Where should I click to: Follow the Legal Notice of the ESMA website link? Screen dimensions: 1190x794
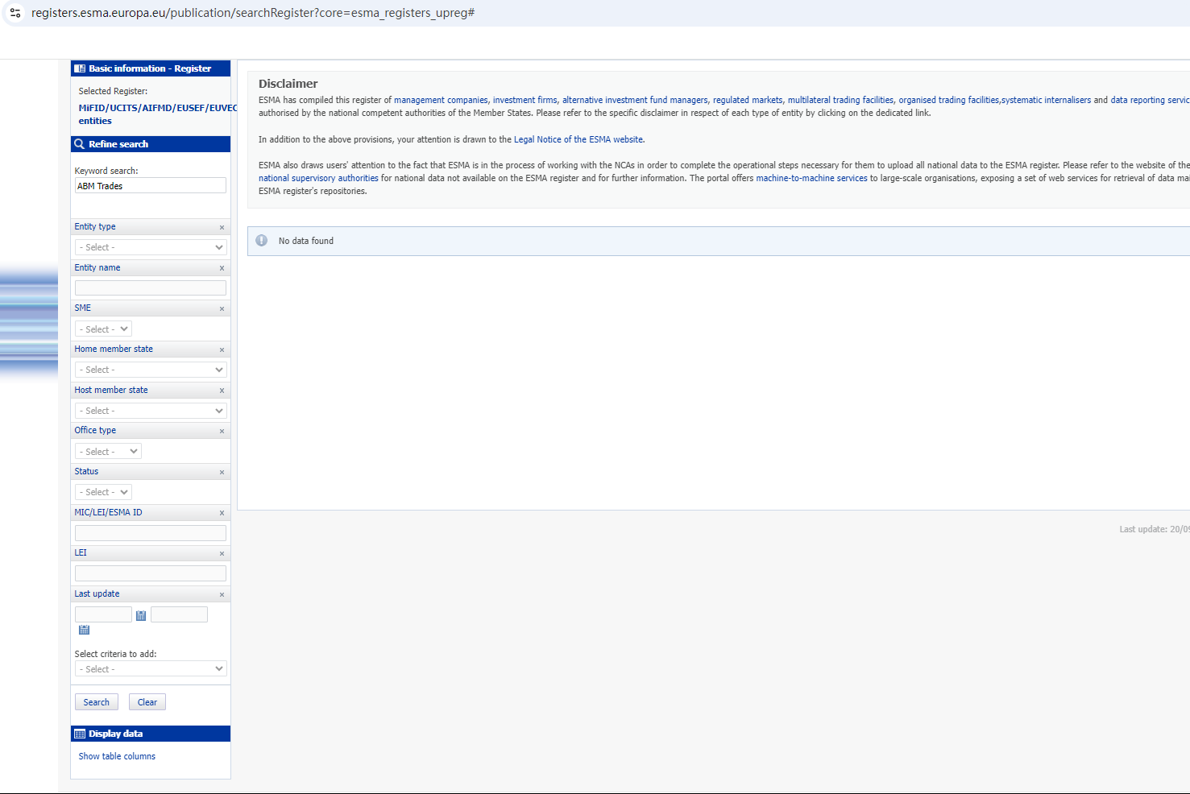578,139
